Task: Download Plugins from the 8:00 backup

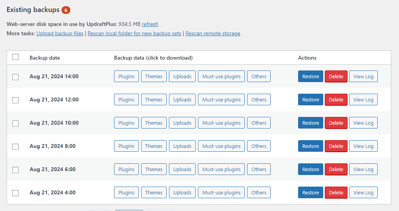Action: [126, 146]
